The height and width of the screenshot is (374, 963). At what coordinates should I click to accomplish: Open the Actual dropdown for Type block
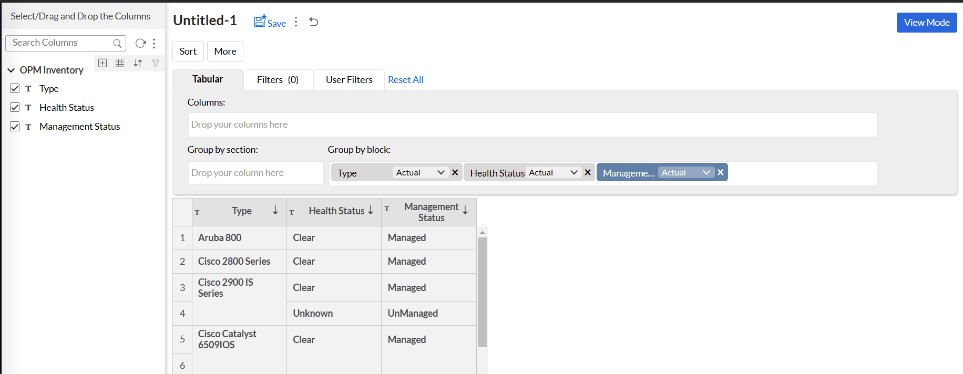coord(421,172)
